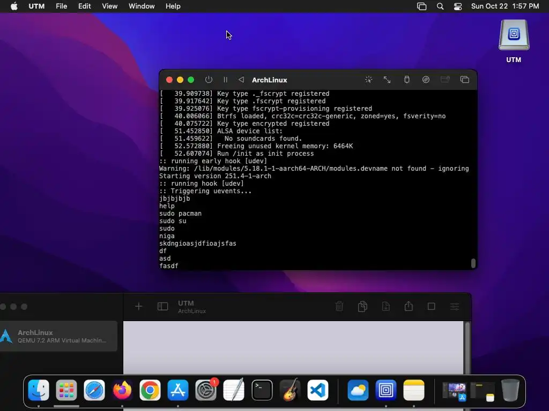The image size is (549, 411).
Task: Edit VM settings with sliders icon
Action: pyautogui.click(x=455, y=307)
